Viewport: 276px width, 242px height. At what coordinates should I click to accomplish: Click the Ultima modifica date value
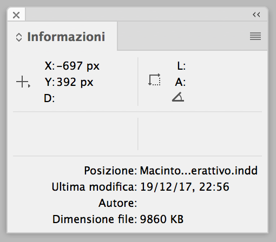click(185, 187)
